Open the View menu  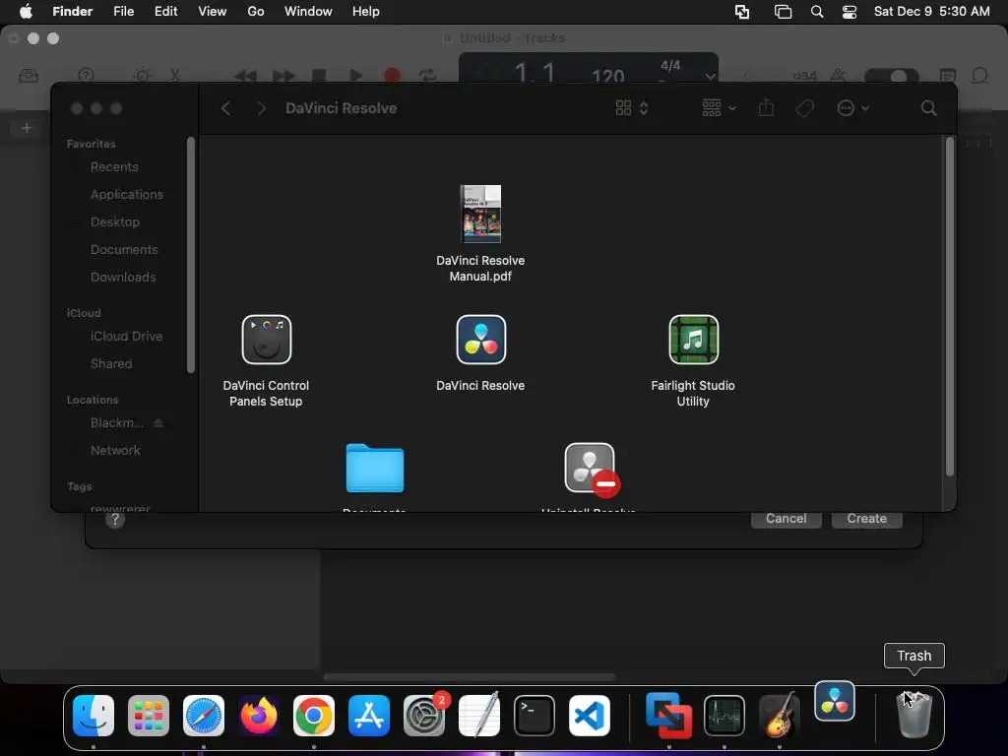(x=213, y=12)
